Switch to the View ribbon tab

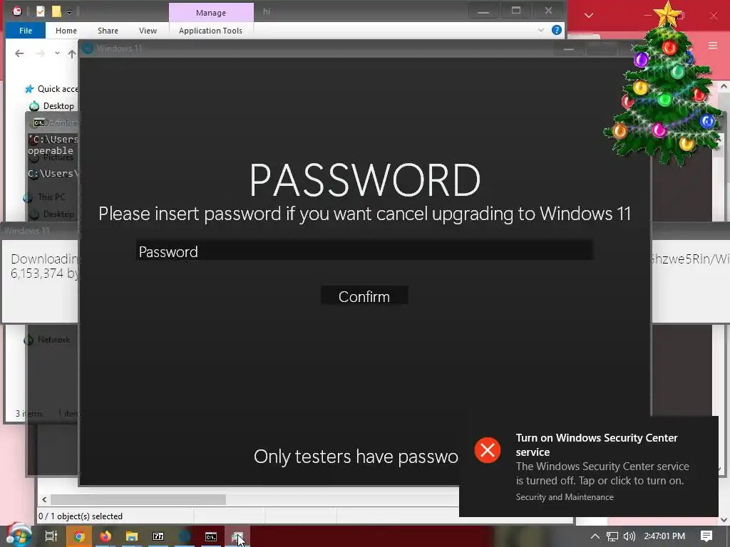(148, 31)
